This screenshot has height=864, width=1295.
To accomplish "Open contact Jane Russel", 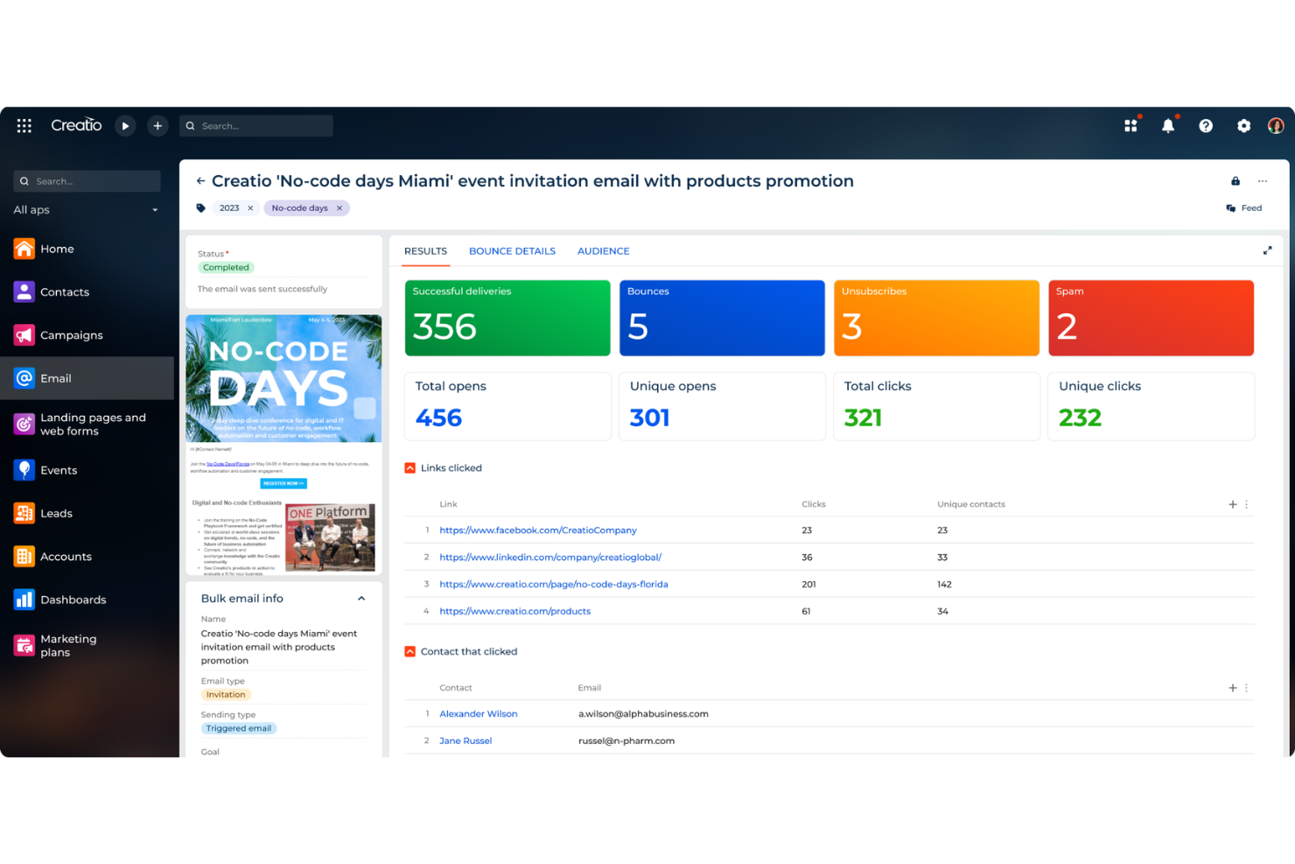I will tap(465, 741).
